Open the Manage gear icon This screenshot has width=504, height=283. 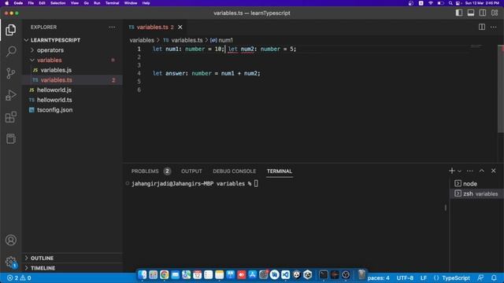coord(10,262)
